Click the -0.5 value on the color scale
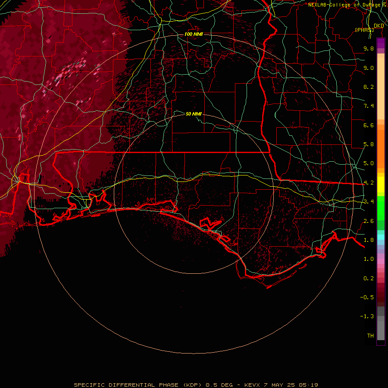The width and height of the screenshot is (388, 388). 367,297
